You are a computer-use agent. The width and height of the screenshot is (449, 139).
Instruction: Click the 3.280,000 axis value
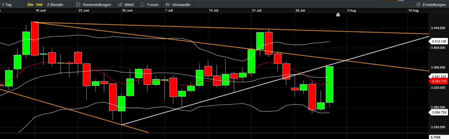438,107
